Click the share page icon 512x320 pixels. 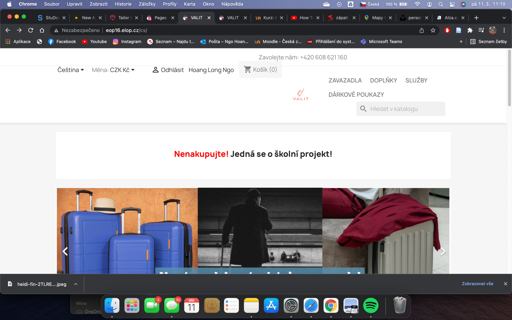tap(422, 30)
